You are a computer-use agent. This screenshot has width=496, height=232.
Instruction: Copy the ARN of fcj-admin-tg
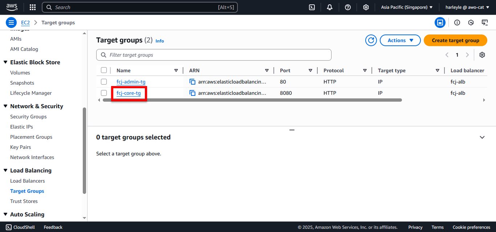(192, 82)
